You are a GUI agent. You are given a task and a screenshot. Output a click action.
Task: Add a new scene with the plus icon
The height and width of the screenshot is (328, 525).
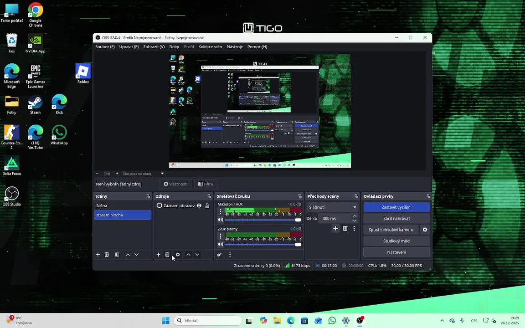click(98, 255)
